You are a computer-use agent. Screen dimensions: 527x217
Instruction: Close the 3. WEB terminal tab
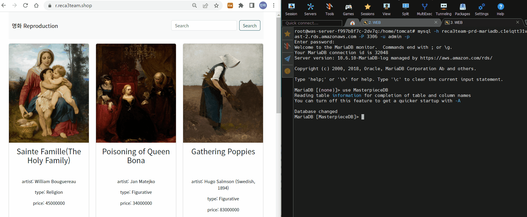click(517, 22)
